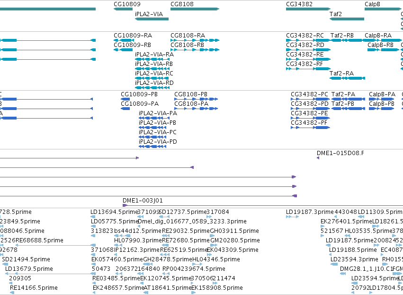Click EST GH03911.5prime

[235, 231]
